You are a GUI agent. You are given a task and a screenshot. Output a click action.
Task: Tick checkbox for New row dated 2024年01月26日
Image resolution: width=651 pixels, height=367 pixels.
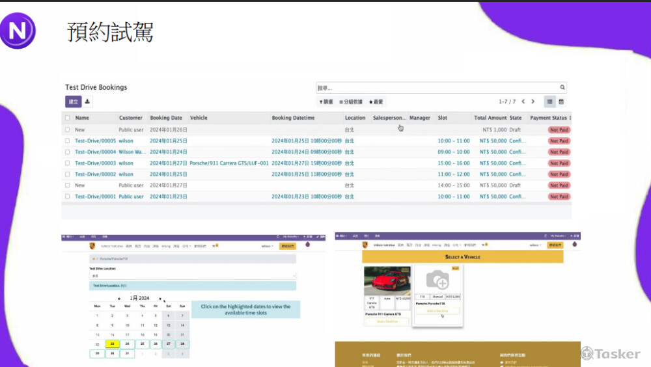[67, 130]
